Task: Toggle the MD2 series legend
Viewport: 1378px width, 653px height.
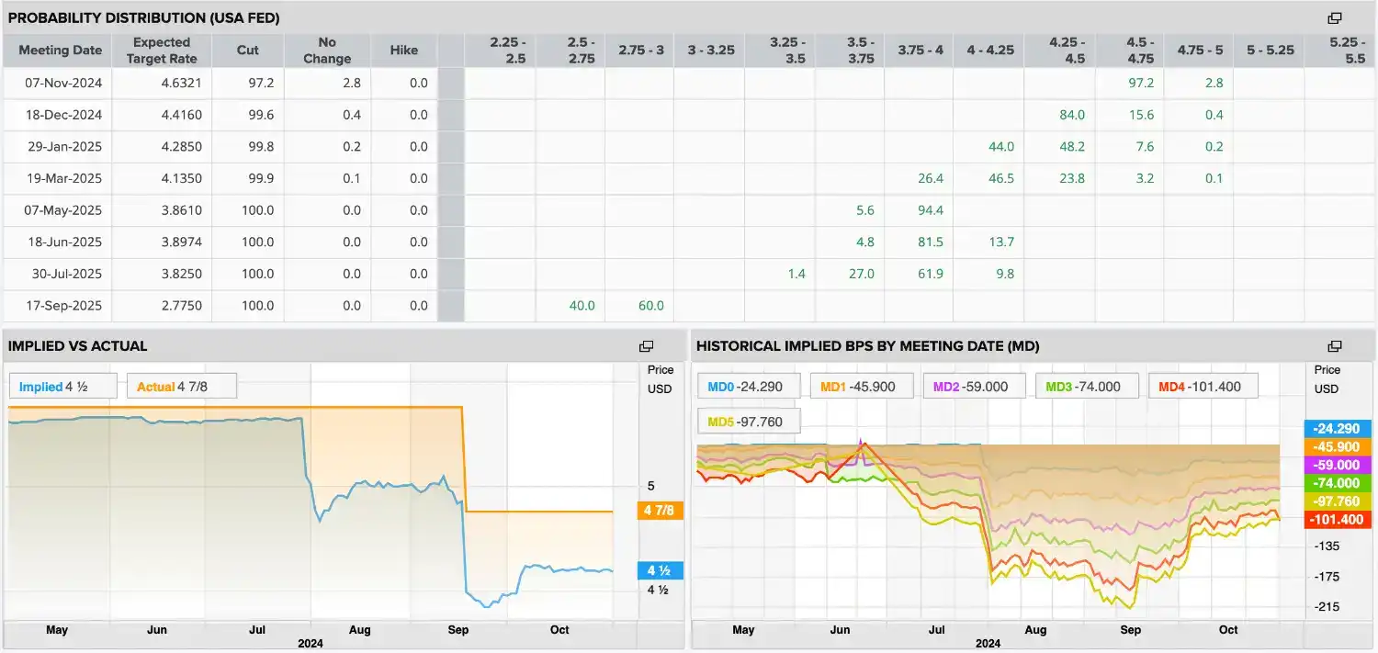Action: click(975, 387)
